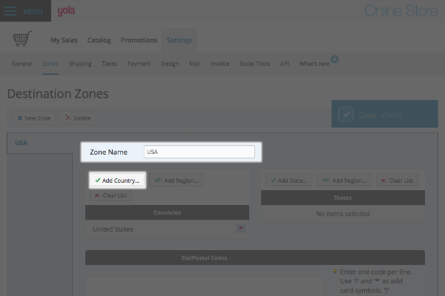Open Taxes settings
Image resolution: width=445 pixels, height=296 pixels.
[x=110, y=64]
